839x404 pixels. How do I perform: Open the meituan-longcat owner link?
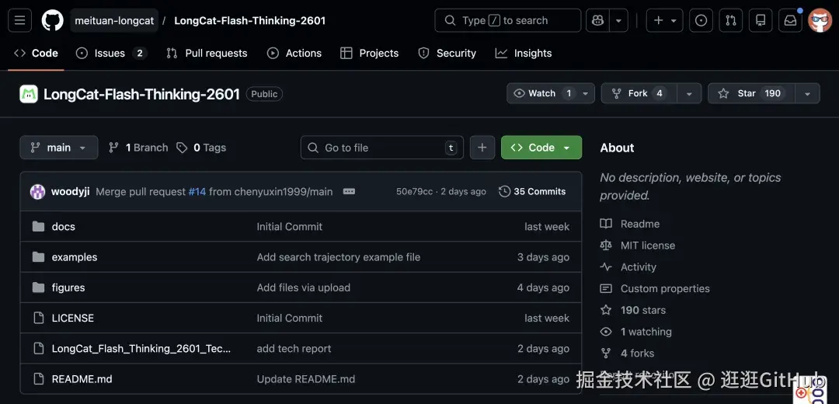click(114, 20)
